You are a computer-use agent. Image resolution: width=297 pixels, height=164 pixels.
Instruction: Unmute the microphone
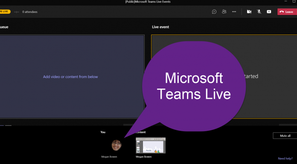[x=259, y=12]
